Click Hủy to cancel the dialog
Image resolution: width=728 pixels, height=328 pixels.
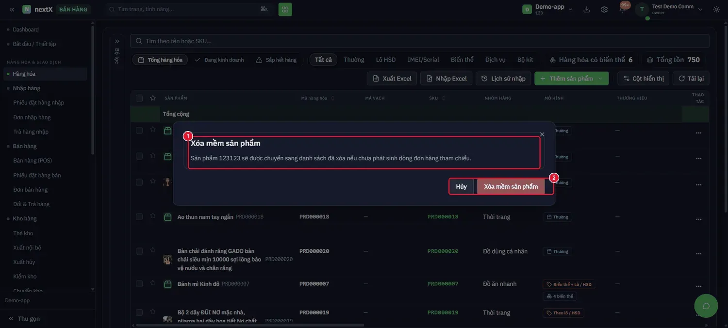click(462, 187)
